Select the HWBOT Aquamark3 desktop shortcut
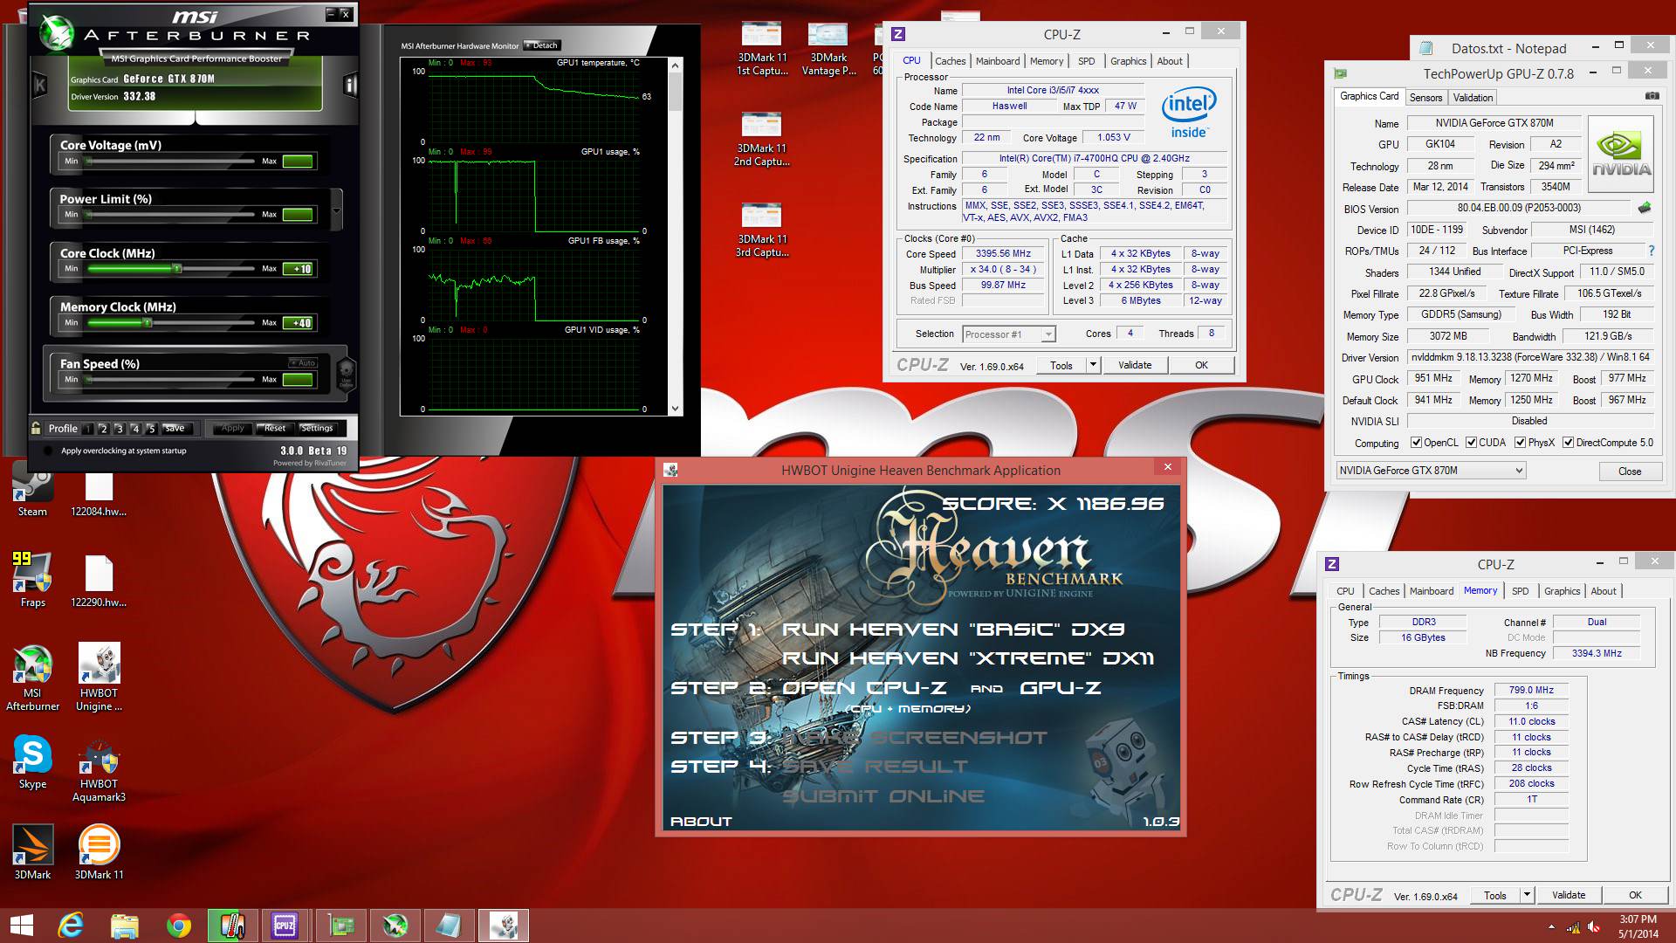 point(99,768)
